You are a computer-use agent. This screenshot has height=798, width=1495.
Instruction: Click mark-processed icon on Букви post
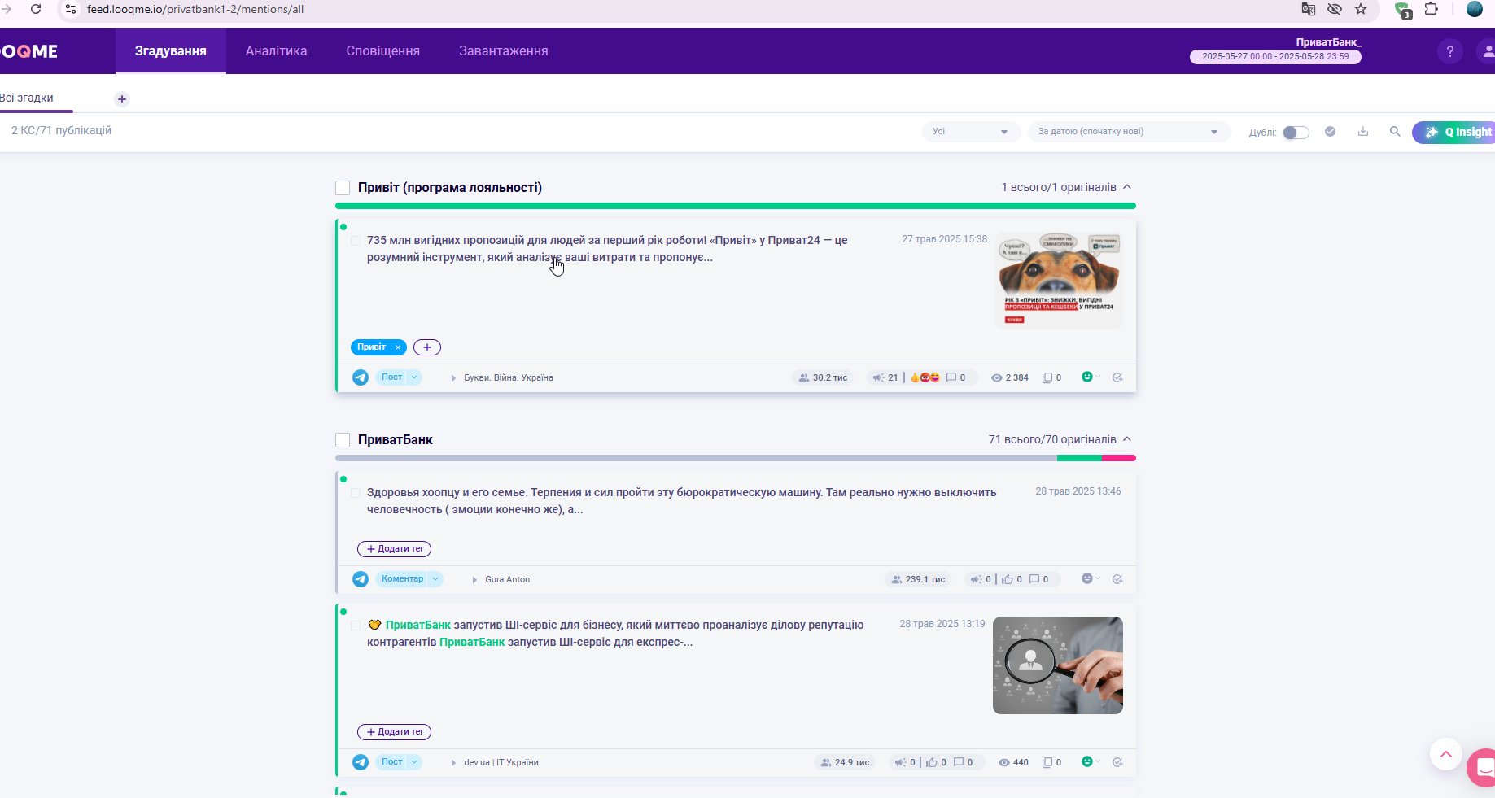click(x=1117, y=377)
